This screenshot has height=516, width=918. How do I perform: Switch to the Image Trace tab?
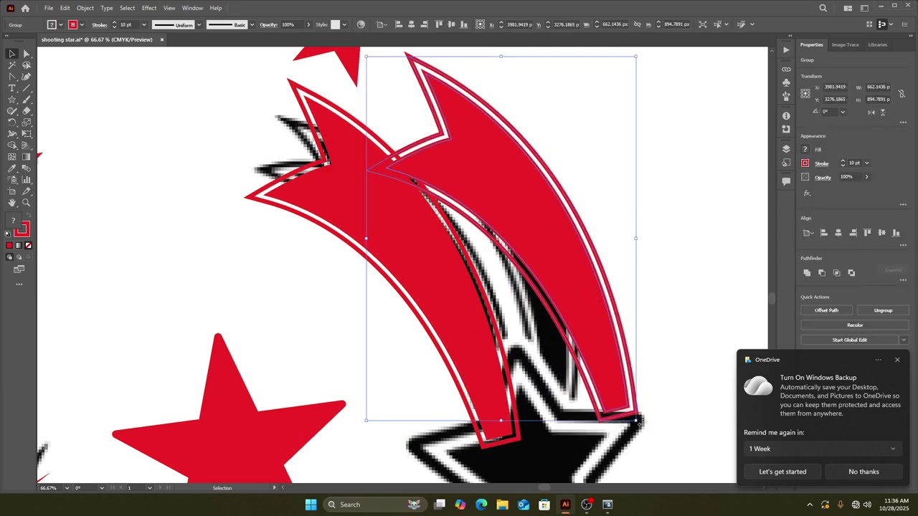(x=845, y=44)
